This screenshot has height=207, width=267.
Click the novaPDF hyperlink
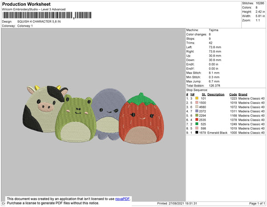click(122, 199)
